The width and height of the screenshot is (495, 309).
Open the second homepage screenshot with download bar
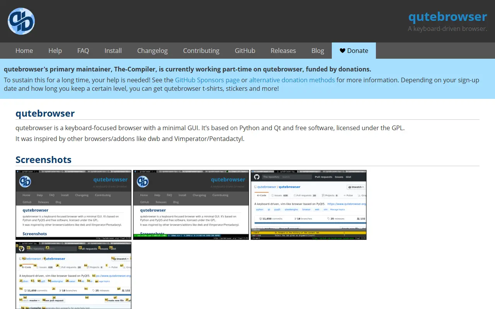191,205
